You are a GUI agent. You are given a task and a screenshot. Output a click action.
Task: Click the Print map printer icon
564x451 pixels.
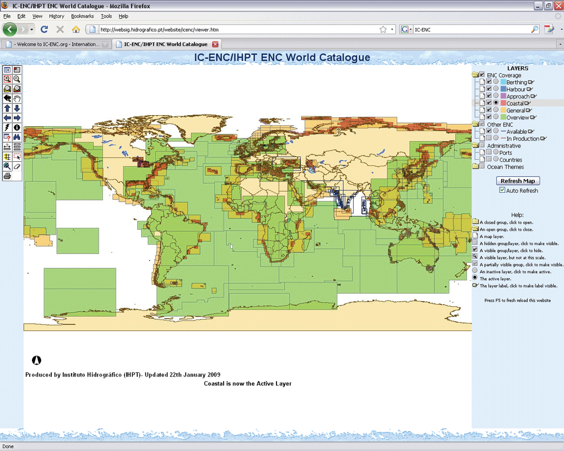[7, 176]
